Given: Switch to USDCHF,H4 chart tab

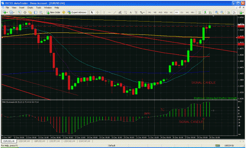Looking at the screenshot, I should tap(24, 141).
